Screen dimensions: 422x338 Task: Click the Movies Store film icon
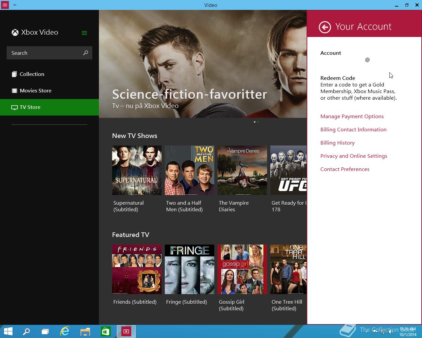(x=15, y=90)
